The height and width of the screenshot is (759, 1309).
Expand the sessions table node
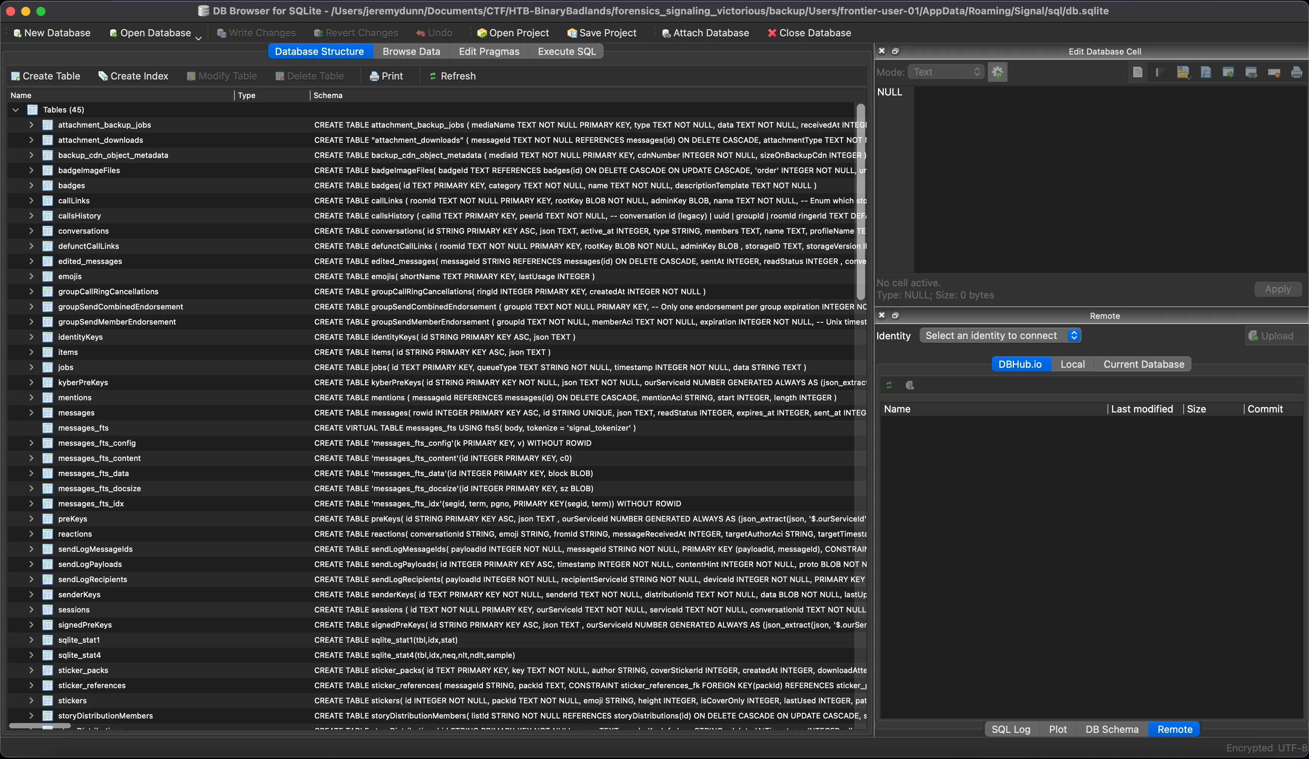31,609
